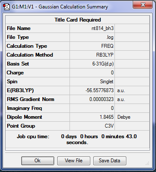This screenshot has height=172, width=156.
Task: Click the point group value C3V
Action: click(109, 126)
